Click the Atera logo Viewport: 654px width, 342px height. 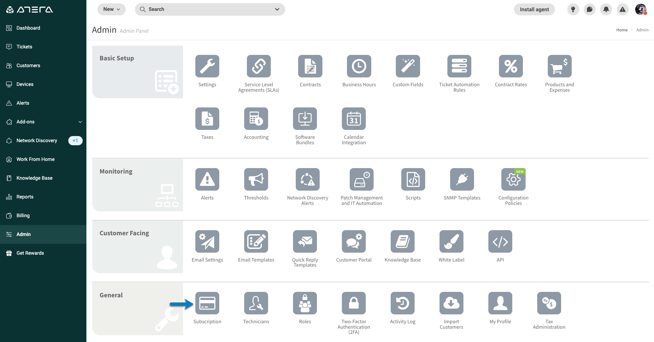[x=29, y=10]
